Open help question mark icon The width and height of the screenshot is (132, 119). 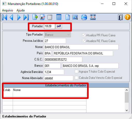pos(128,17)
